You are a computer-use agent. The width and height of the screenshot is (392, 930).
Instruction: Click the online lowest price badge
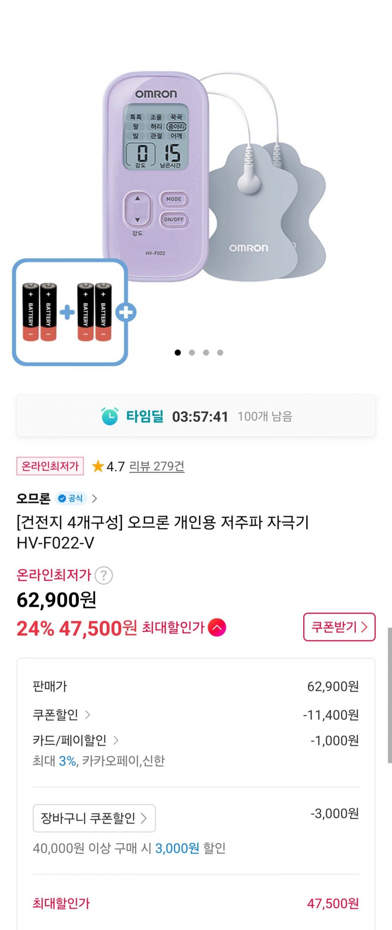[x=50, y=466]
